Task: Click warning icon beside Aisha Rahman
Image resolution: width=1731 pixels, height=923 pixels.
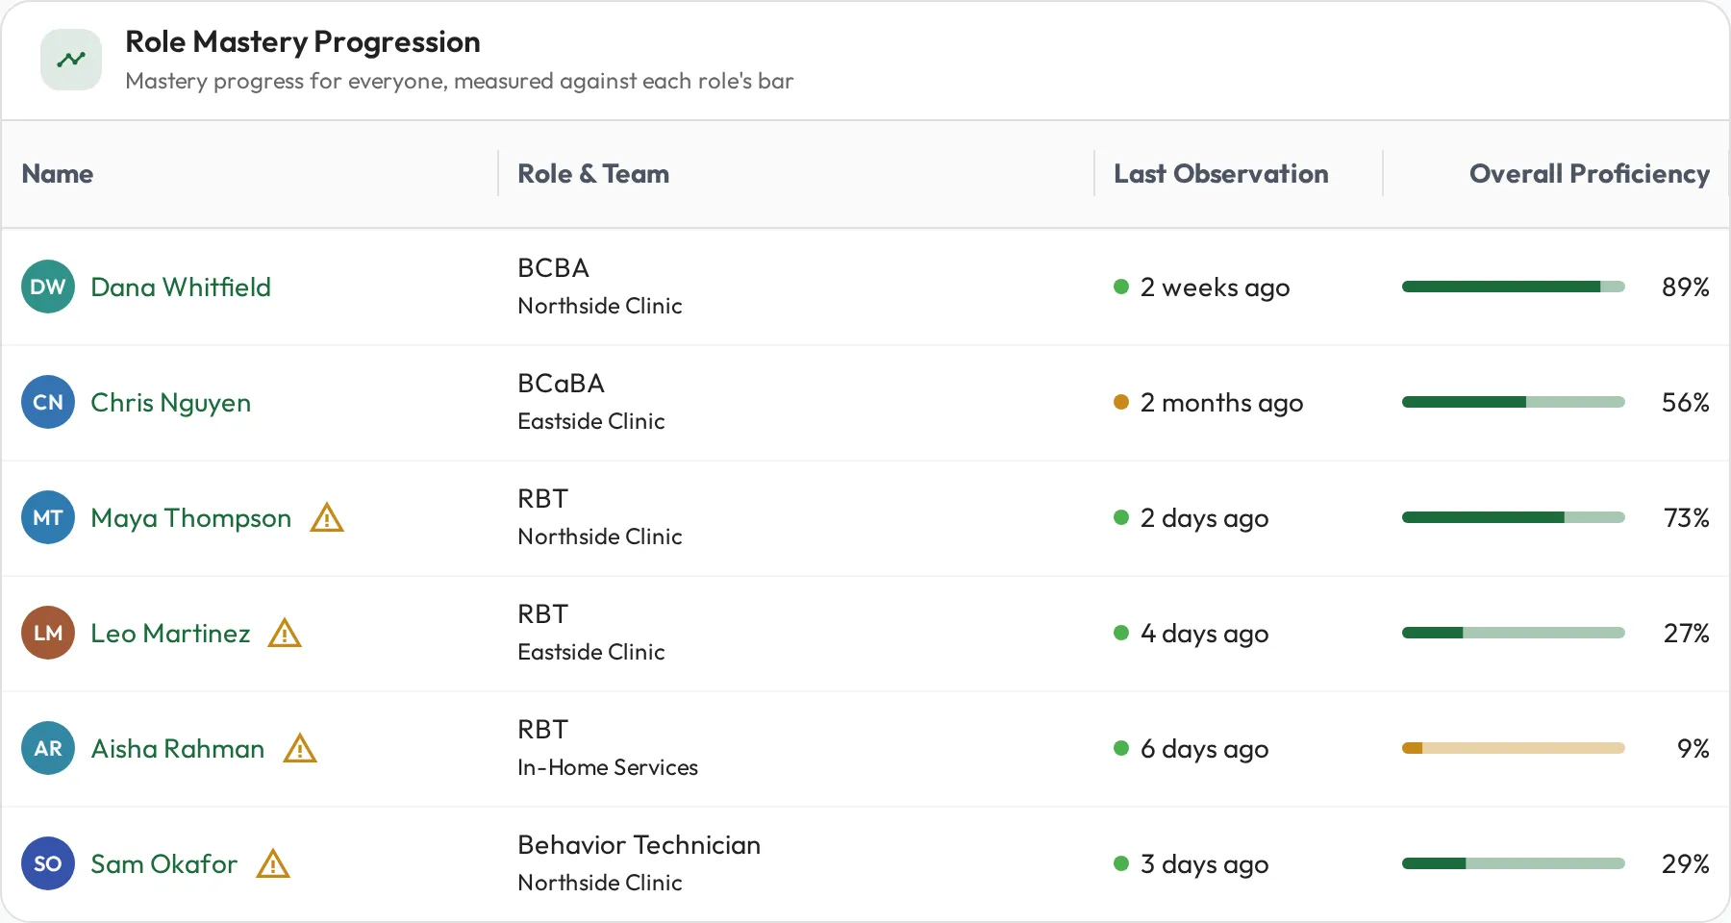Action: pyautogui.click(x=300, y=749)
